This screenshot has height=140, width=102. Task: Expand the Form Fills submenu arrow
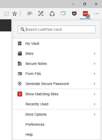[x=95, y=74]
